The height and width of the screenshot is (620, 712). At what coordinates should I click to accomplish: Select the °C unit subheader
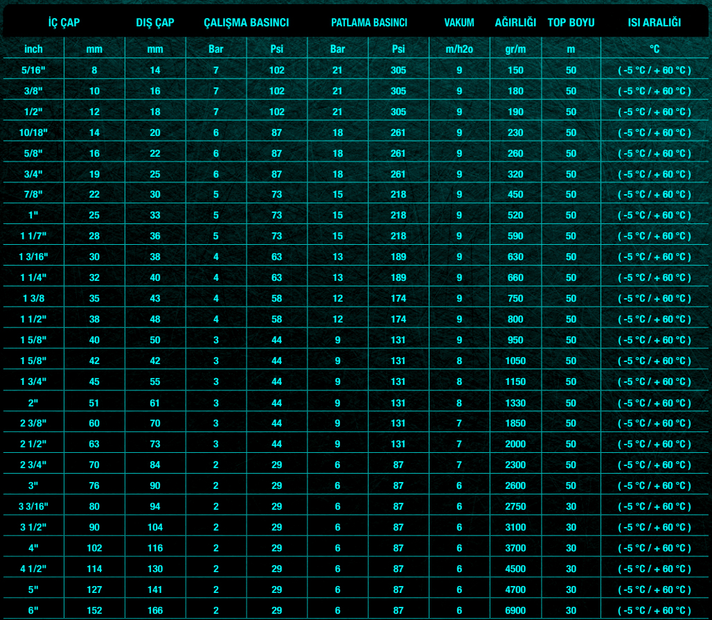coord(654,49)
